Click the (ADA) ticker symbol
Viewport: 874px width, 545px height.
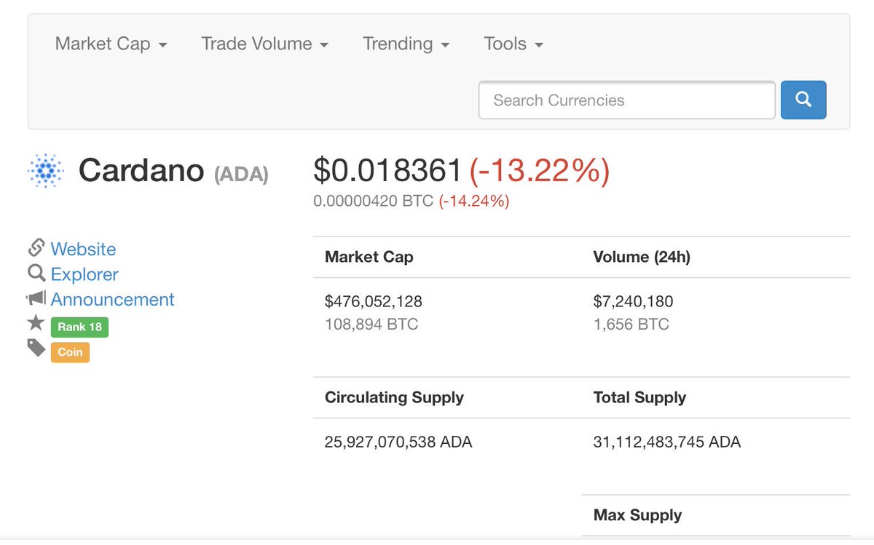pyautogui.click(x=241, y=175)
